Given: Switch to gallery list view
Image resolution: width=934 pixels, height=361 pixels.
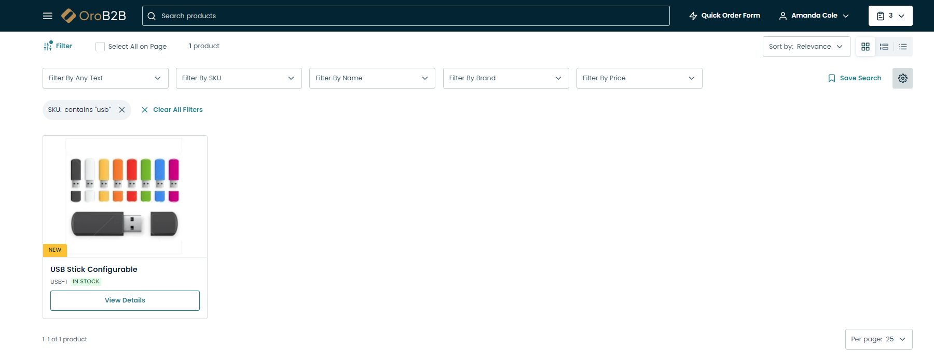Looking at the screenshot, I should coord(884,47).
